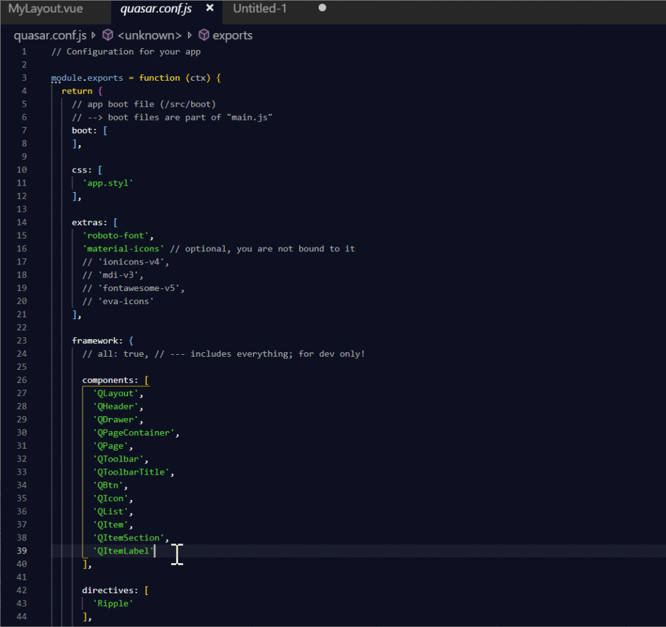Click the module keyword with hint dots
Screen dimensions: 666x627
(x=67, y=77)
